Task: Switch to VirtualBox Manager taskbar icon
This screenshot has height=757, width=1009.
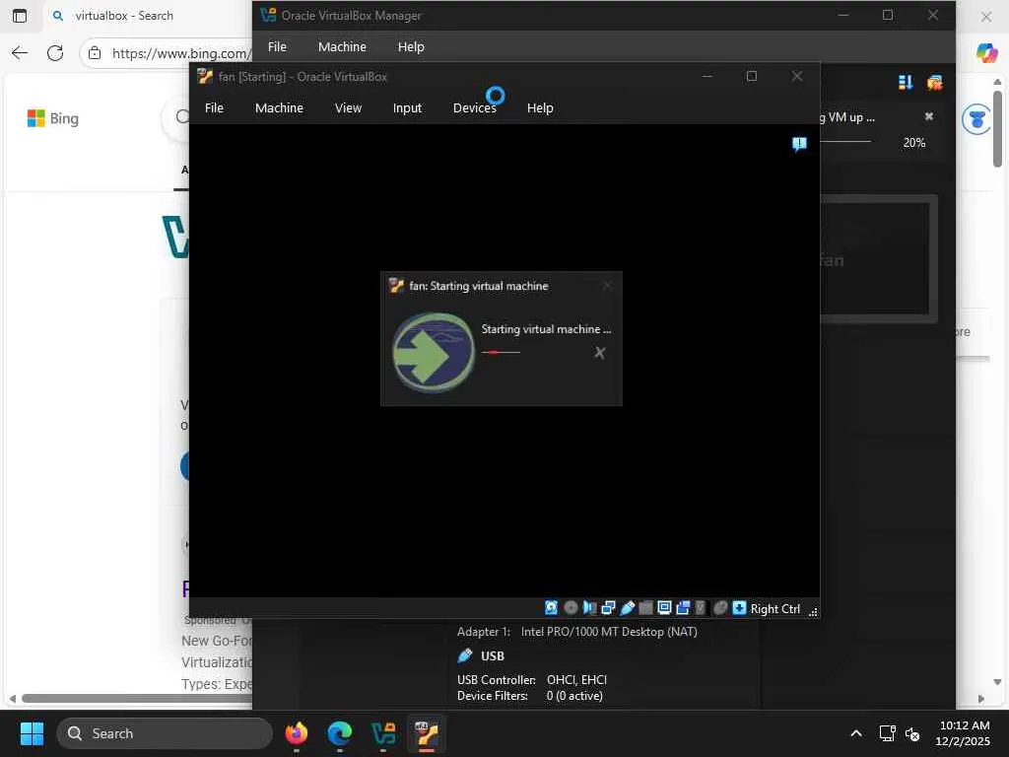Action: (383, 733)
